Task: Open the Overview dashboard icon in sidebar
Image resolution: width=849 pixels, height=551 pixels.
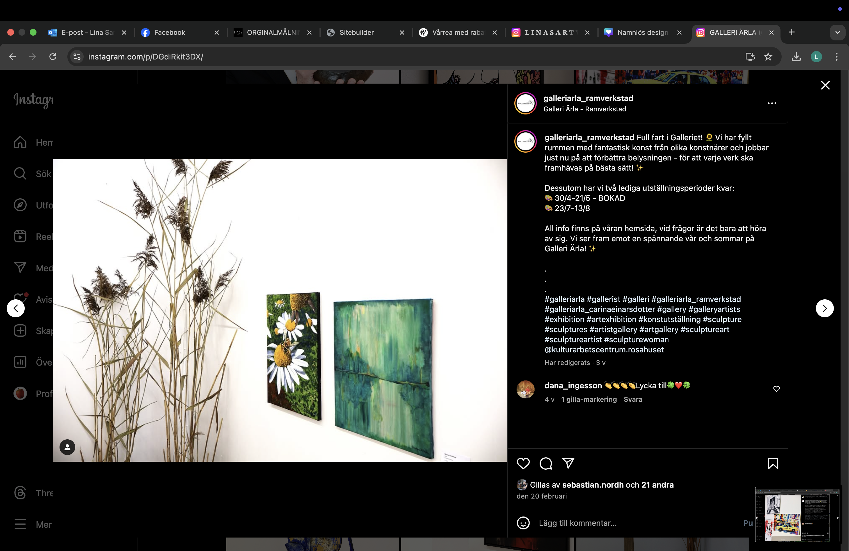Action: (20, 362)
